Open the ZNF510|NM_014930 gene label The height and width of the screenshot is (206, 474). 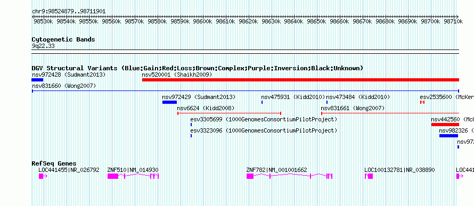pos(133,170)
